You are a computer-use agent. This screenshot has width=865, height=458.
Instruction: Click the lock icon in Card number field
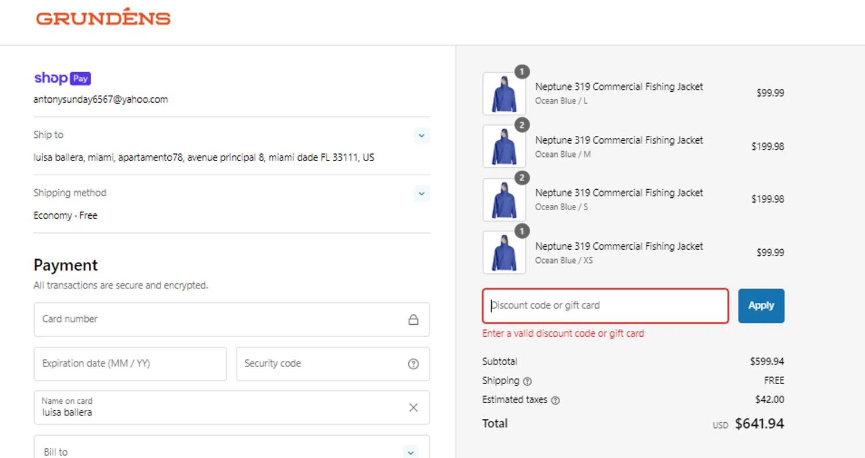[x=413, y=320]
